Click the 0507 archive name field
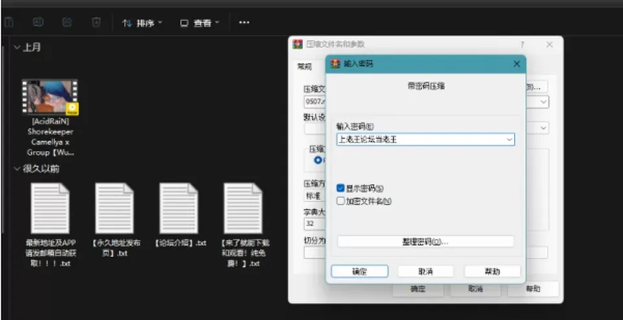The height and width of the screenshot is (320, 623). tap(315, 102)
